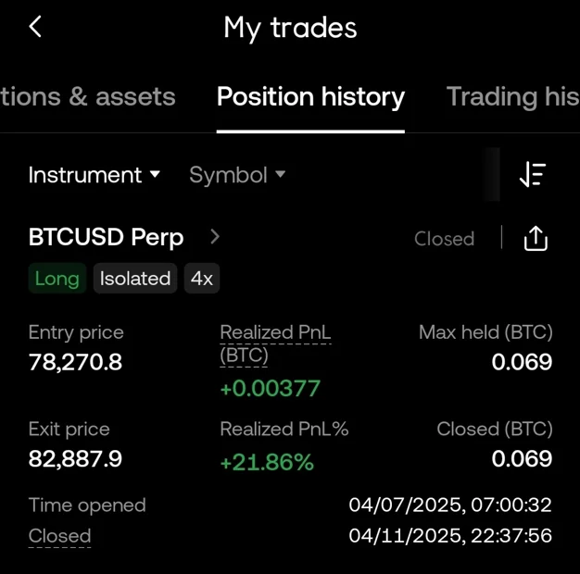
Task: Tap the Long position tag
Action: point(57,279)
